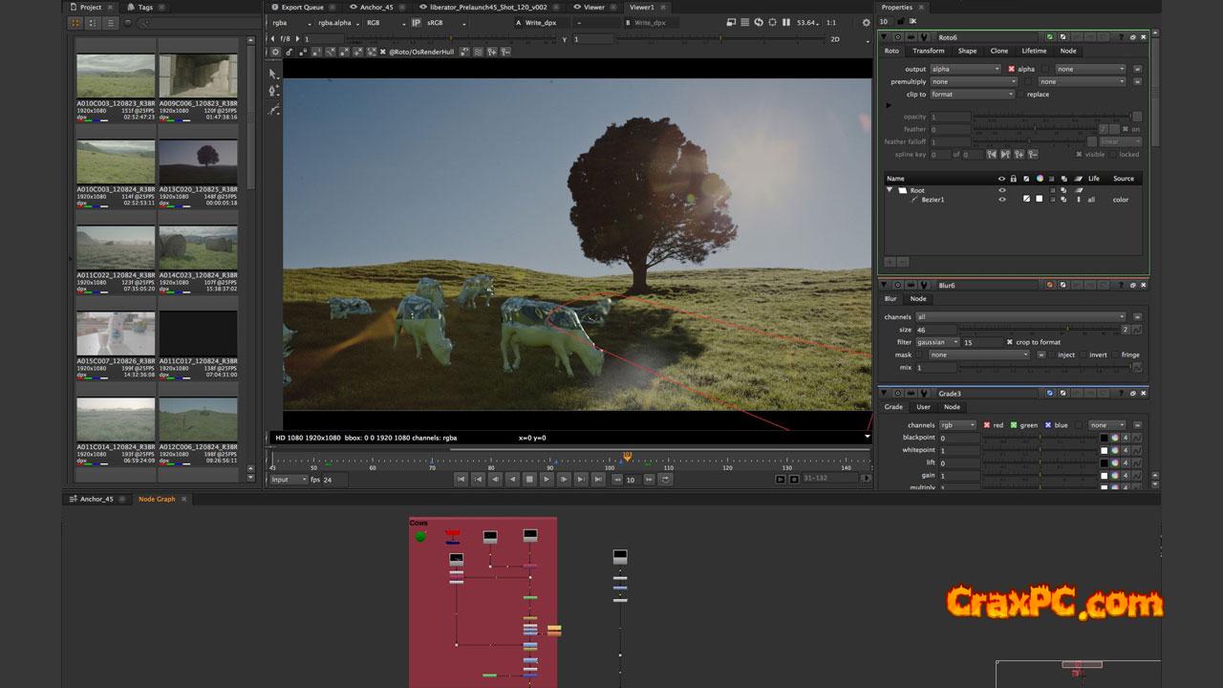Viewport: 1223px width, 688px height.
Task: Toggle the alpha checkbox in Roto6
Action: coord(1012,69)
